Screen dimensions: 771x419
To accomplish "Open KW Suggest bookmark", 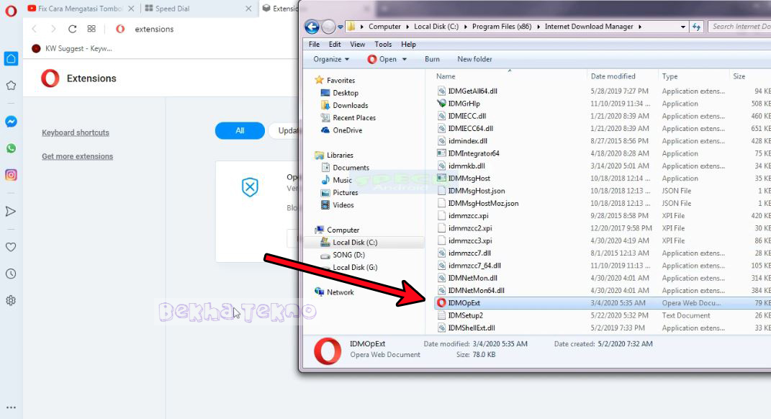I will pyautogui.click(x=72, y=48).
